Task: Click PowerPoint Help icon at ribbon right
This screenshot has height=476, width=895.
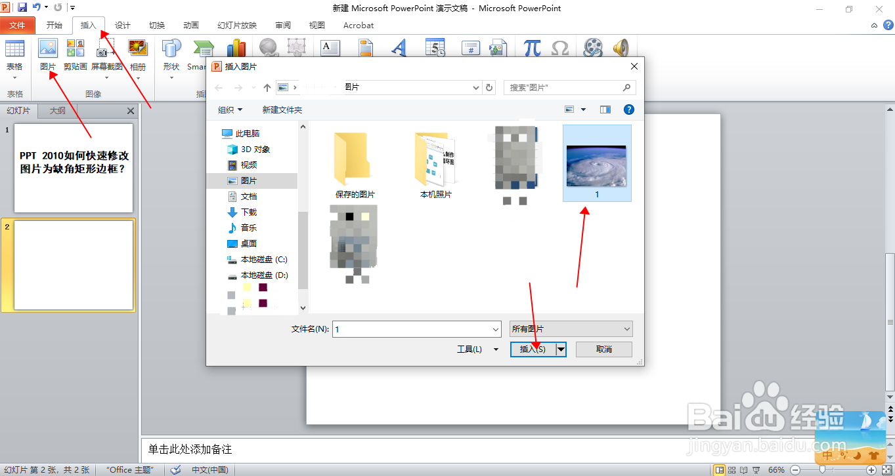Action: click(x=888, y=25)
